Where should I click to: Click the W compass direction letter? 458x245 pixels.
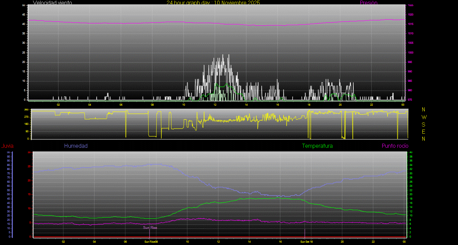(x=423, y=117)
